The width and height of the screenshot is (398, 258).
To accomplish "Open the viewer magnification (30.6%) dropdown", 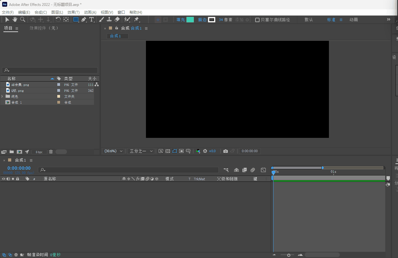I will 113,151.
